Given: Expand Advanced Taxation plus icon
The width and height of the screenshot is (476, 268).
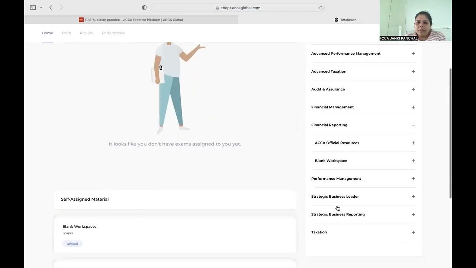Looking at the screenshot, I should 413,71.
